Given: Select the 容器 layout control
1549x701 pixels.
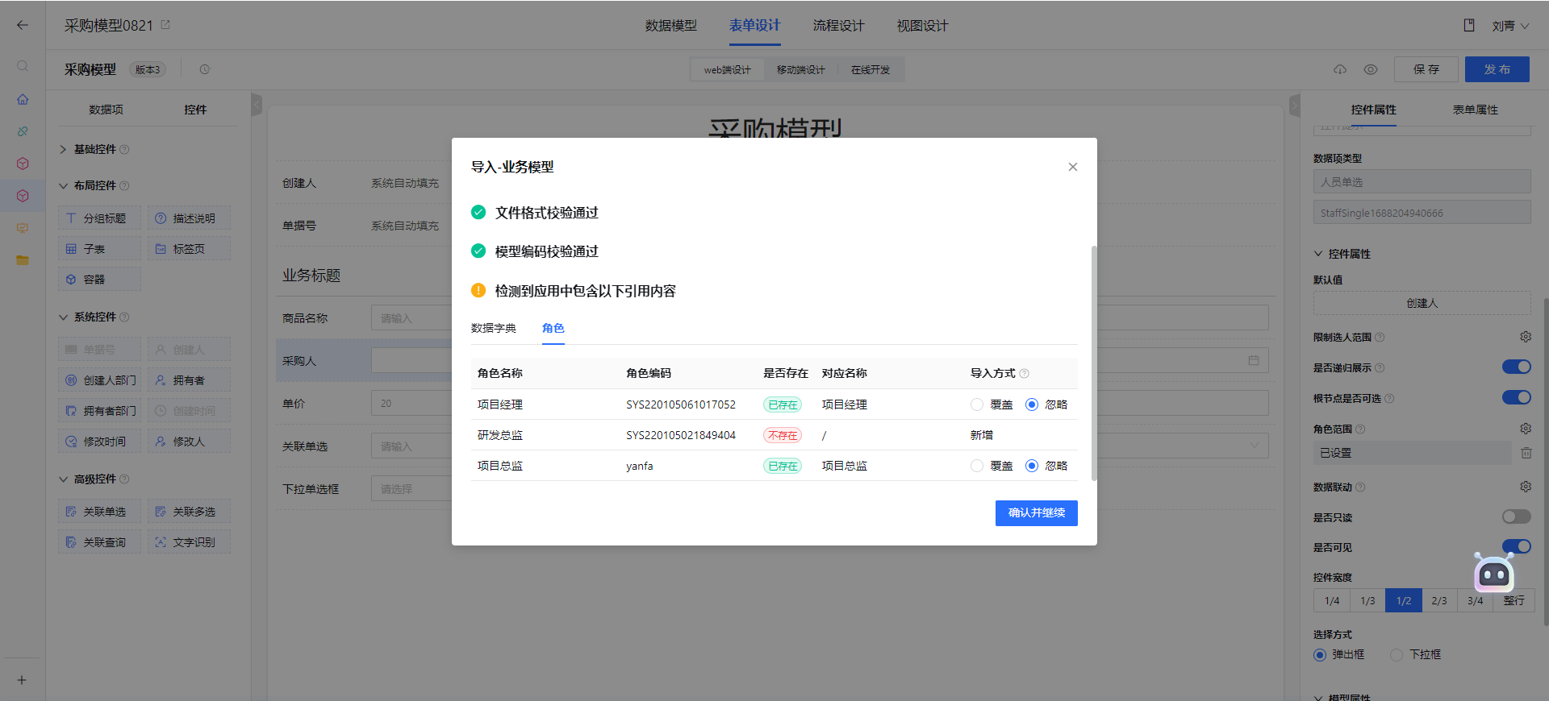Looking at the screenshot, I should point(99,280).
